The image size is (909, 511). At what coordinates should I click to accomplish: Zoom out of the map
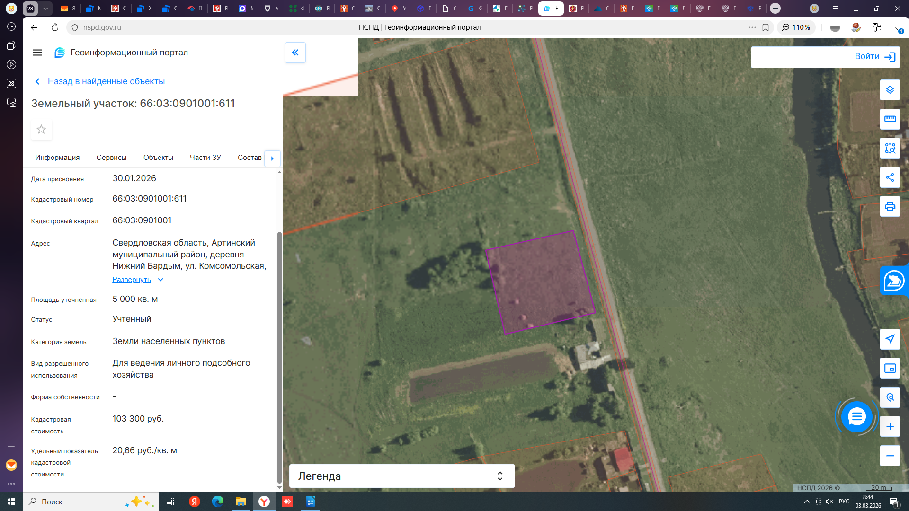(890, 456)
